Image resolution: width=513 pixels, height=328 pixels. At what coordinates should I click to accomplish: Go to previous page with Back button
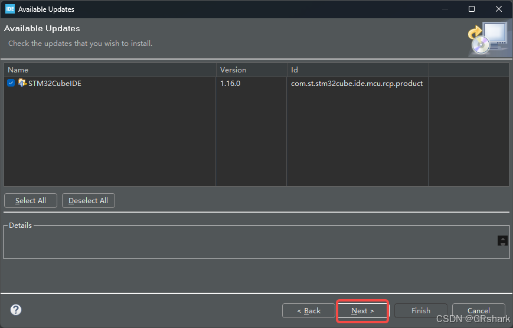pos(309,311)
